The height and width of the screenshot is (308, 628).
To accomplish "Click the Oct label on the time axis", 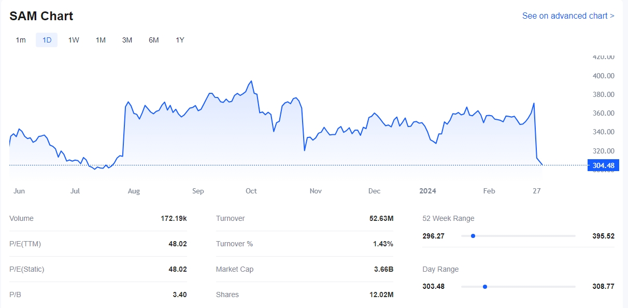I will (251, 191).
